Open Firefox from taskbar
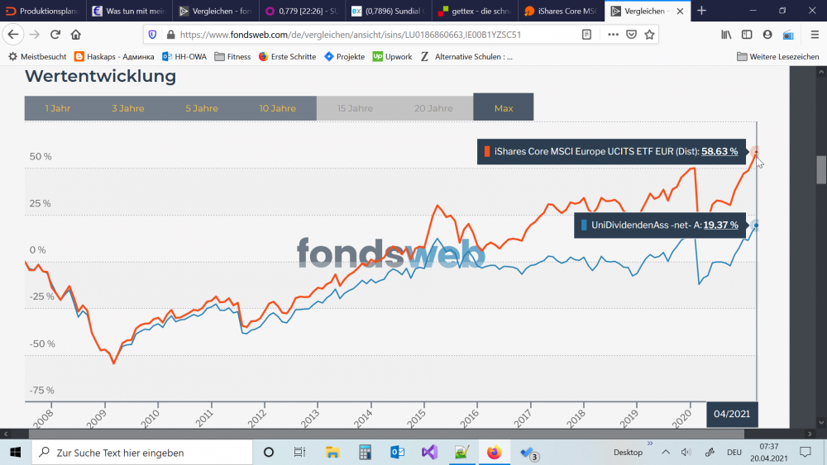 point(495,453)
